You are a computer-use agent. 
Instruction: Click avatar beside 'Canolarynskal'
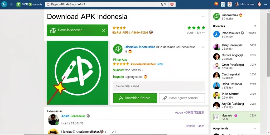pos(216,76)
